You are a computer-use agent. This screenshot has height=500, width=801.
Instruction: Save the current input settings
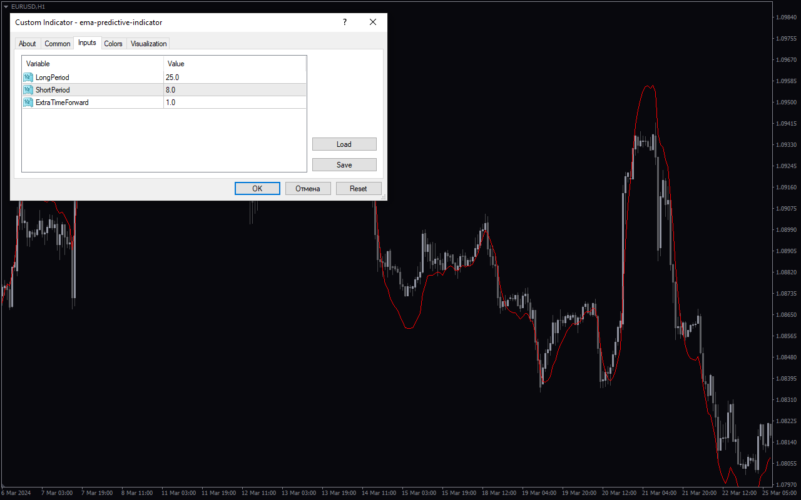pos(344,165)
